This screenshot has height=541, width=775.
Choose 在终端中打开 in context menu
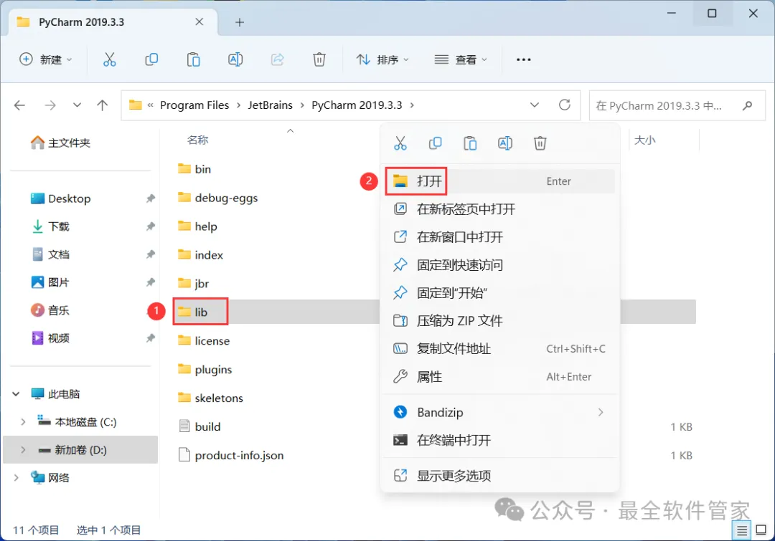(500, 440)
